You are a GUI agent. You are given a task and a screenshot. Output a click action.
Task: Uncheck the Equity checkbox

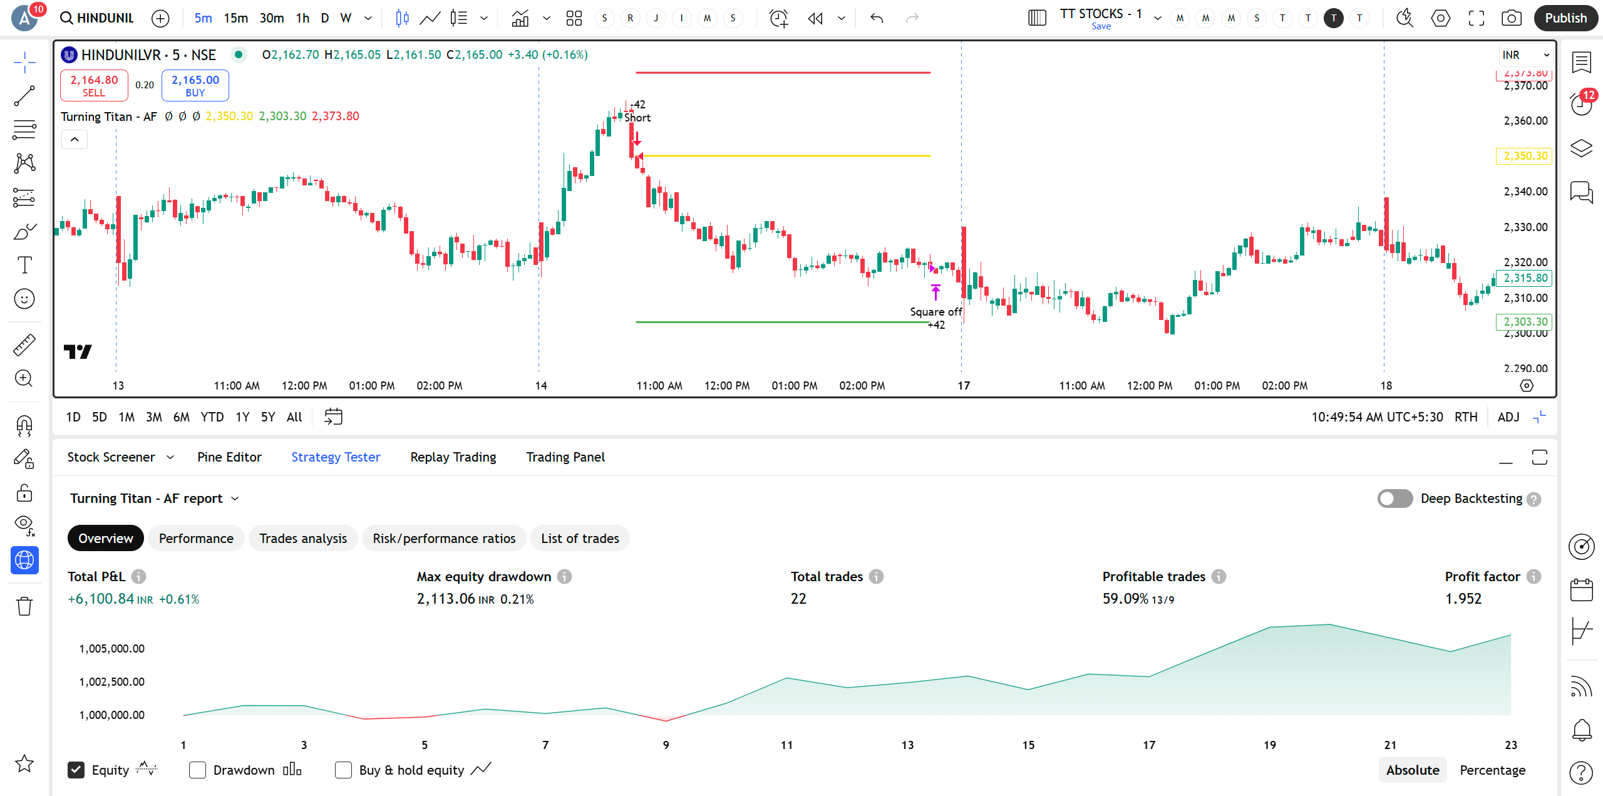click(x=76, y=770)
